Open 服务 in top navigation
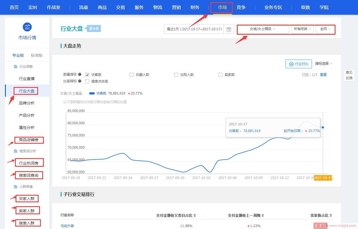Viewport: 358px width, 229px height. pyautogui.click(x=139, y=8)
